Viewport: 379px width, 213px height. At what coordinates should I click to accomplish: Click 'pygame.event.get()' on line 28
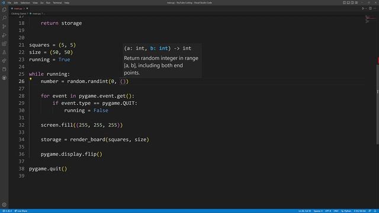point(105,96)
